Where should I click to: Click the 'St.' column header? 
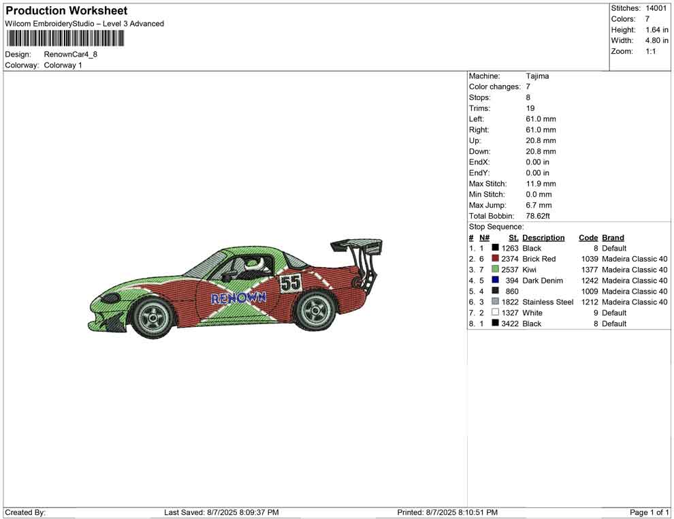tap(513, 238)
